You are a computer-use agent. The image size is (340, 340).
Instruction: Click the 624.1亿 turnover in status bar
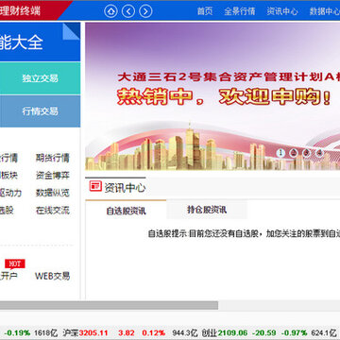(x=324, y=332)
